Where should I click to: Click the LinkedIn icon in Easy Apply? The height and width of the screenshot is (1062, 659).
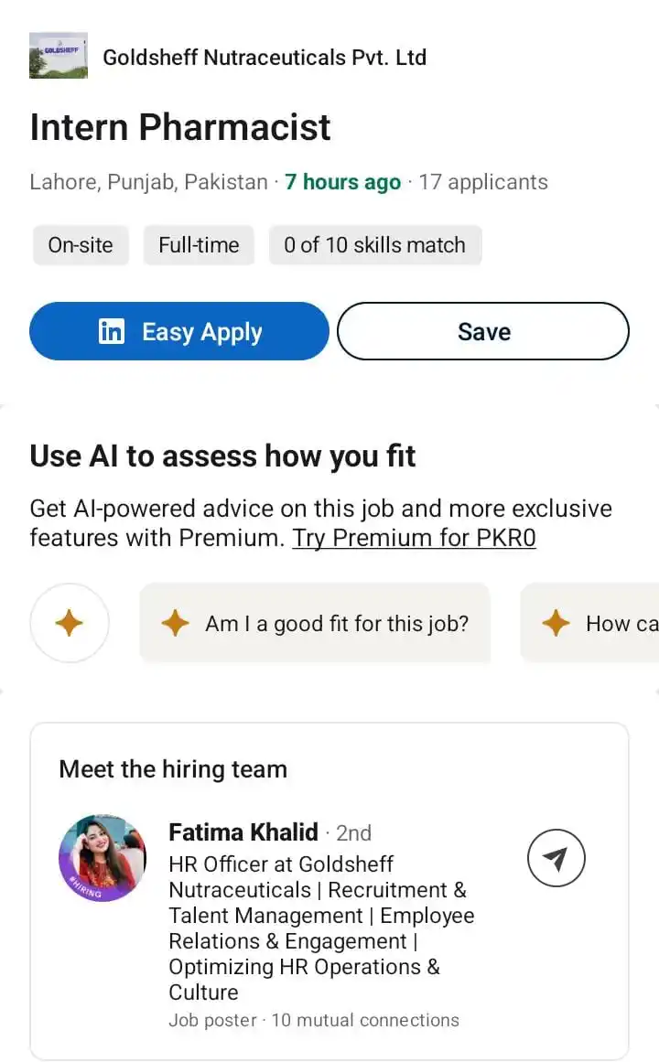[x=112, y=331]
